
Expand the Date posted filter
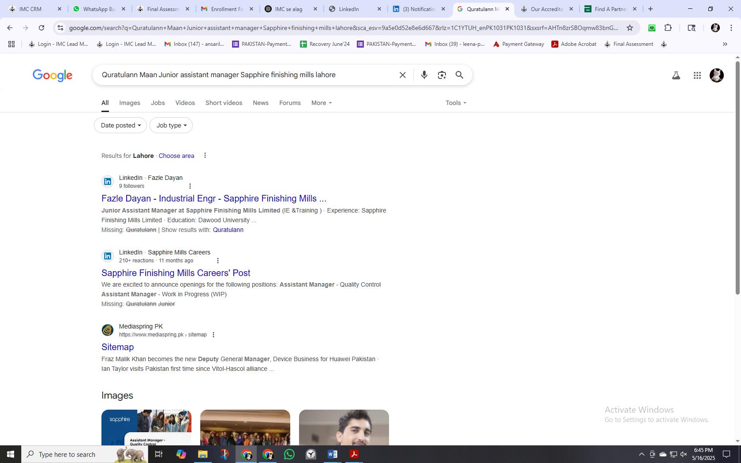[x=120, y=125]
